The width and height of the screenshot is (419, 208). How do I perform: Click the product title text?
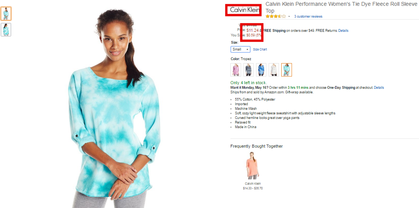[341, 8]
